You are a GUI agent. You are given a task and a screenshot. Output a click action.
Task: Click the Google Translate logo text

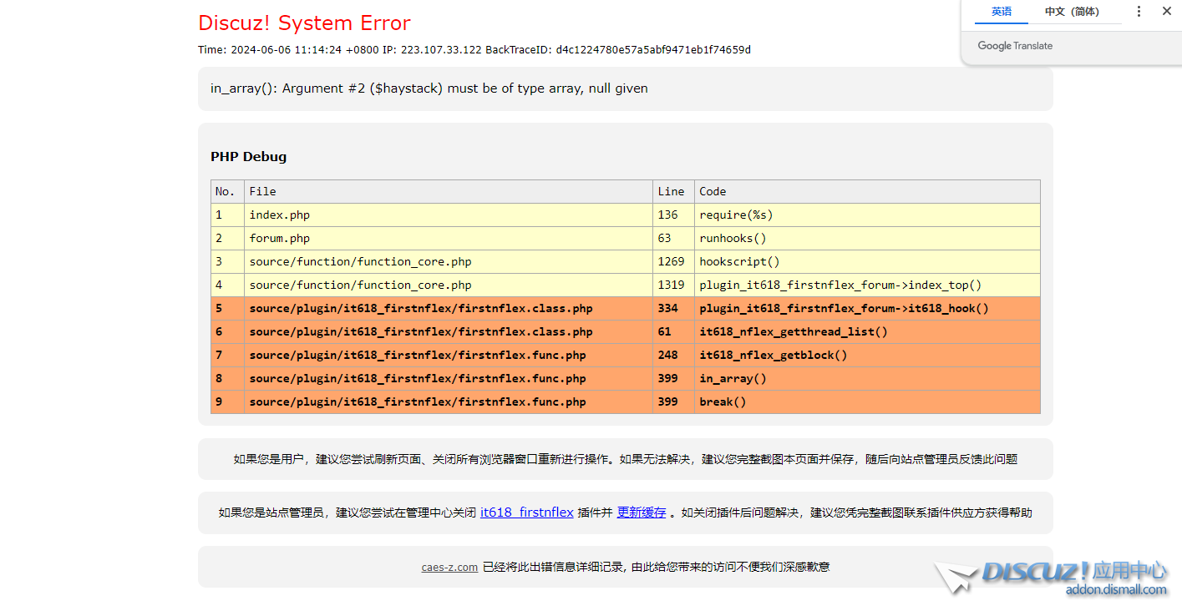[1015, 46]
